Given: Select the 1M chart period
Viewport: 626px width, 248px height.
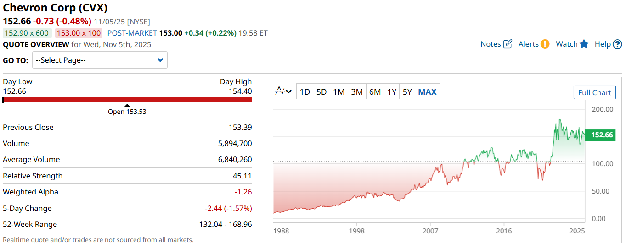Looking at the screenshot, I should [x=339, y=92].
